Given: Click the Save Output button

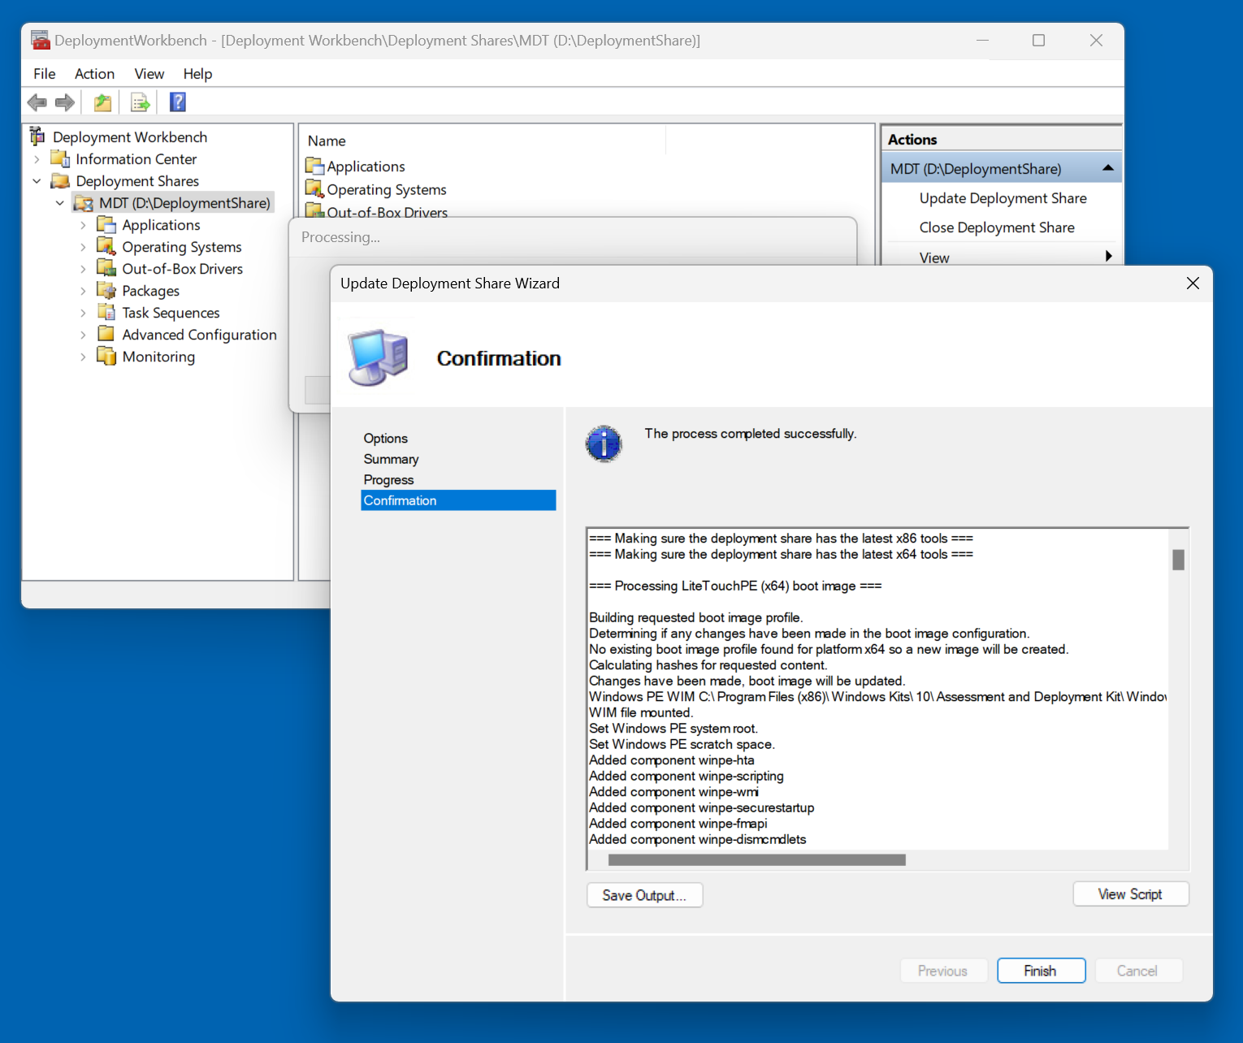Looking at the screenshot, I should [x=644, y=895].
